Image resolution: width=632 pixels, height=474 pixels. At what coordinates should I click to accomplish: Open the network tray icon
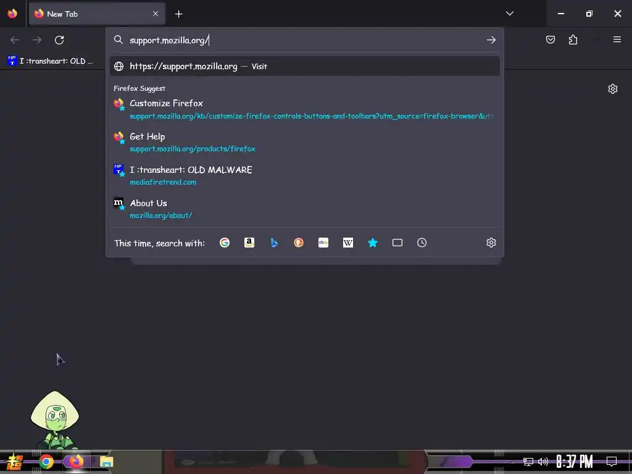click(528, 462)
